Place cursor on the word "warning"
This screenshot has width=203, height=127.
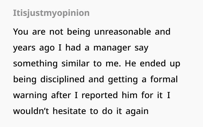[x=30, y=96]
